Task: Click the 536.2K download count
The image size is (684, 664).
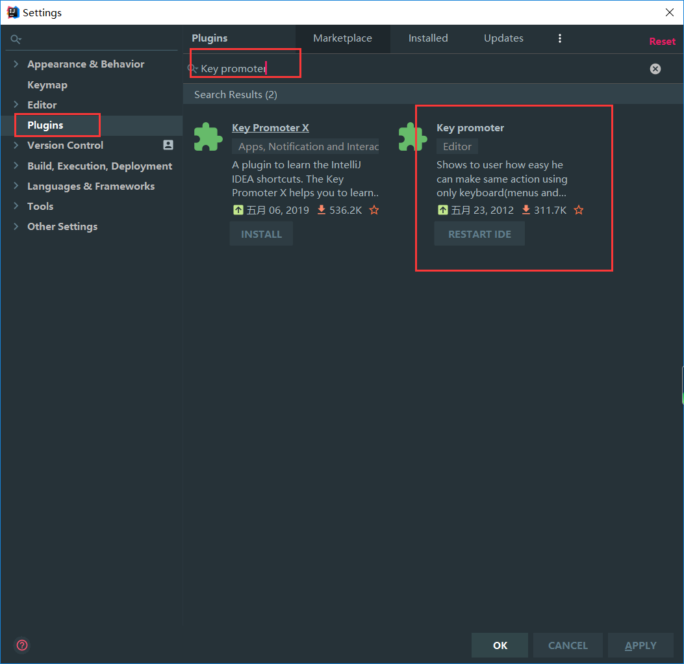Action: coord(346,211)
